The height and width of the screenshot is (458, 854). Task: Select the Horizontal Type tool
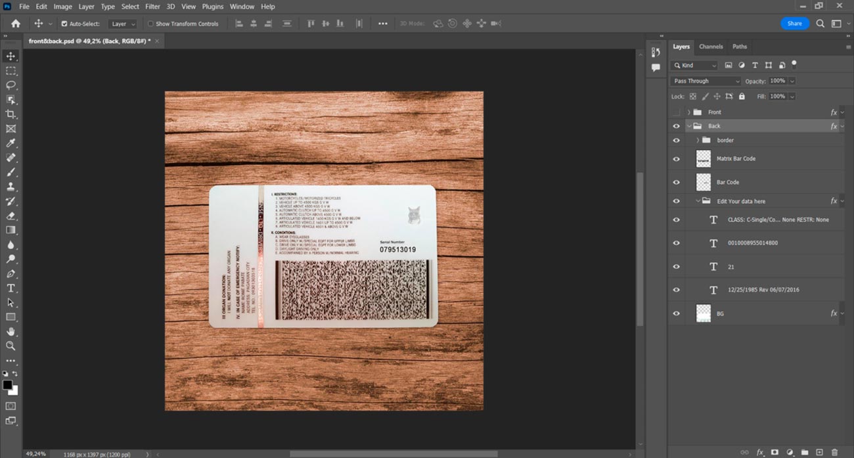coord(11,288)
